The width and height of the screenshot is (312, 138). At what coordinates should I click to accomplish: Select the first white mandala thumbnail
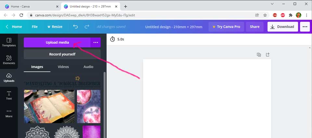tap(37, 132)
